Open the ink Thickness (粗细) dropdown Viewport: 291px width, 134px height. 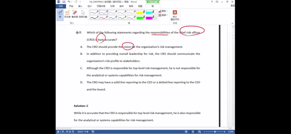point(163,15)
